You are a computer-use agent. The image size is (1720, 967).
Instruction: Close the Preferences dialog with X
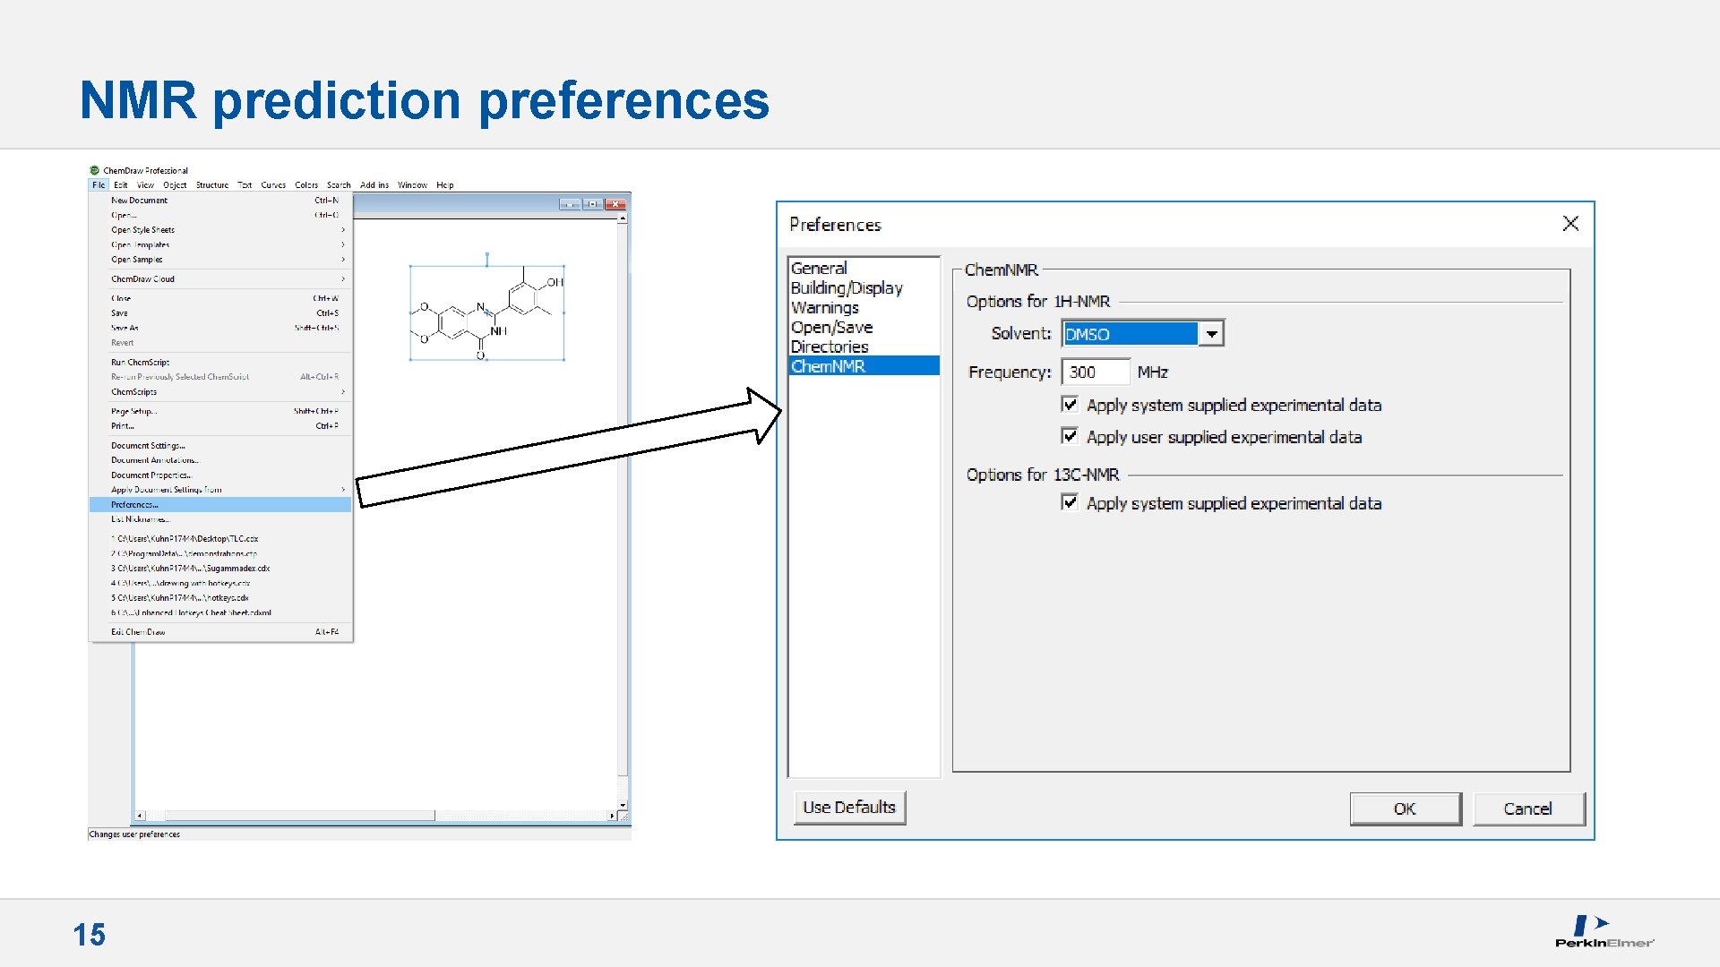point(1570,224)
